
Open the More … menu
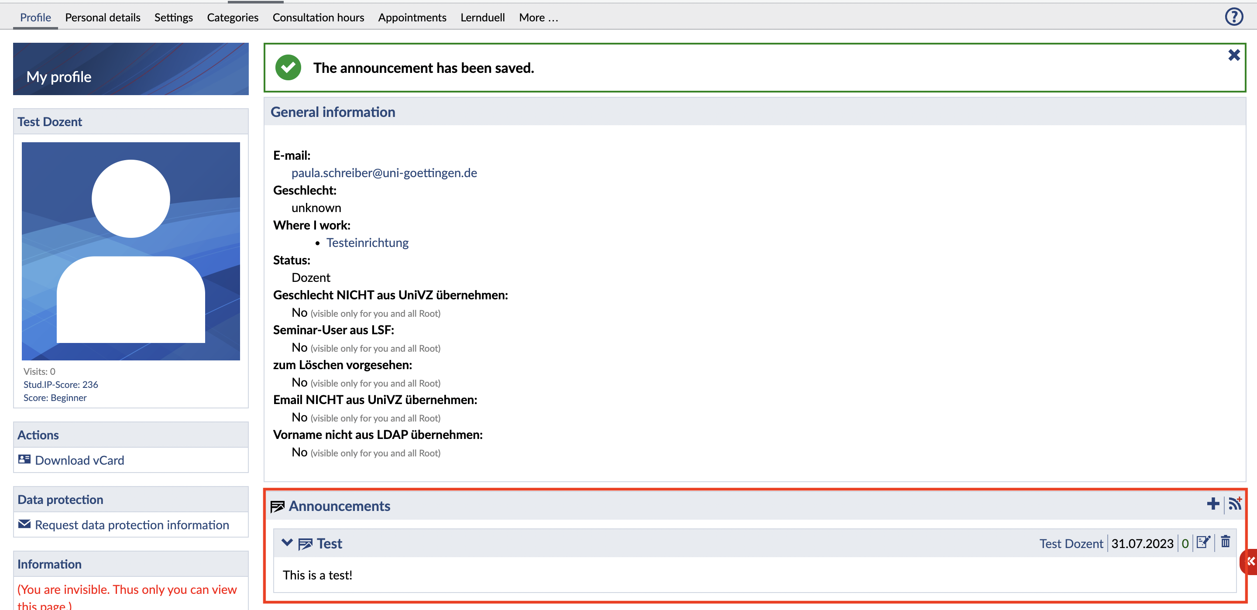(x=538, y=17)
